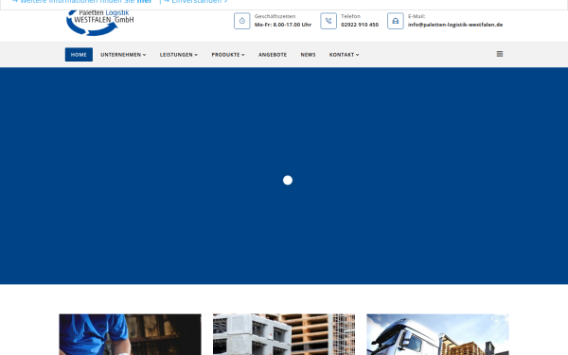Click the phone number 02922 910 450

coord(360,25)
